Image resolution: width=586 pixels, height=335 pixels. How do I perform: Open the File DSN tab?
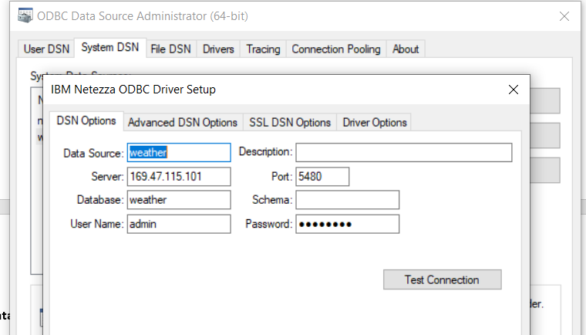click(x=170, y=49)
